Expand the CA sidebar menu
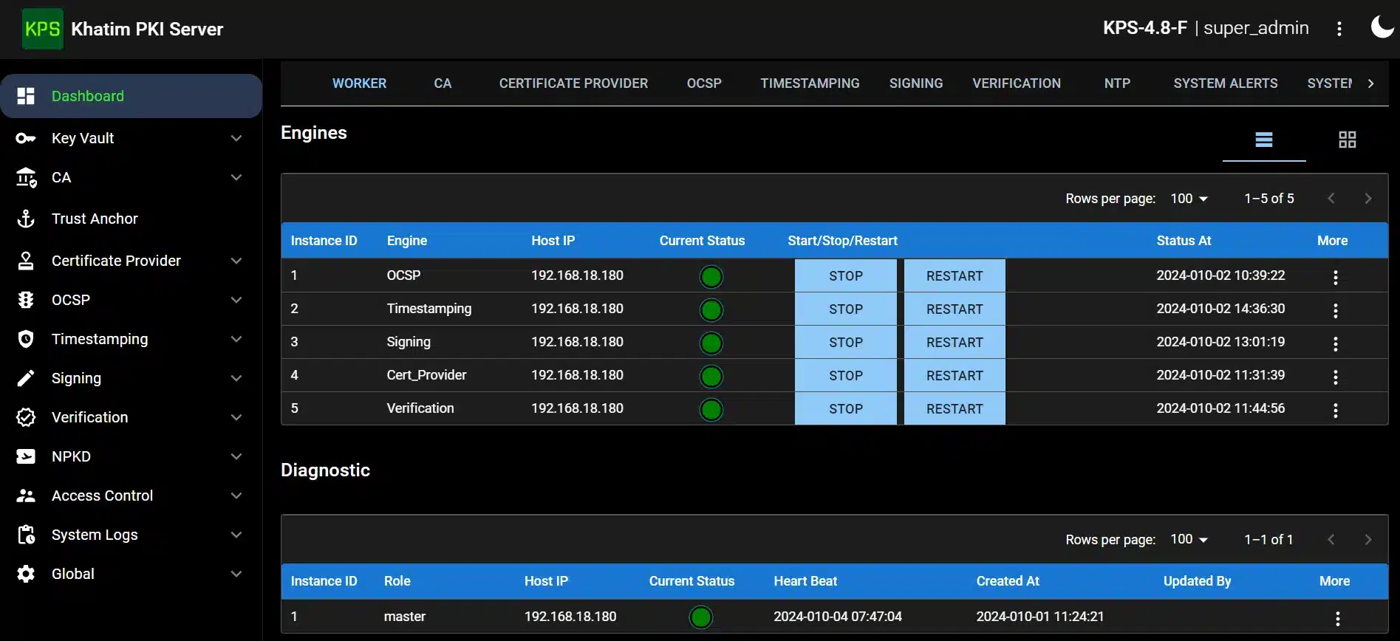The width and height of the screenshot is (1400, 641). coord(236,177)
